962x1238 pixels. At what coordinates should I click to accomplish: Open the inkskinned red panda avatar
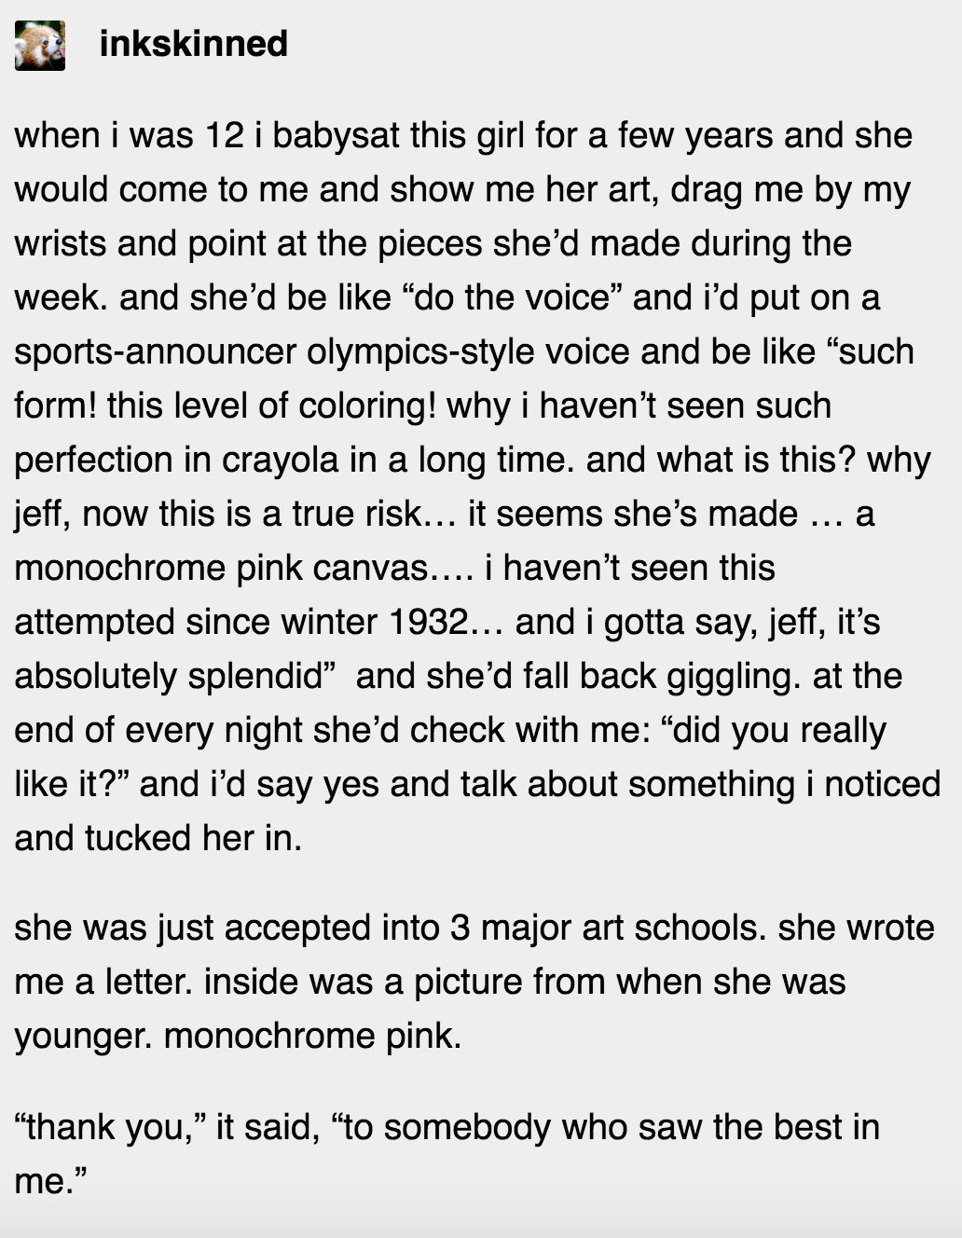pyautogui.click(x=40, y=46)
